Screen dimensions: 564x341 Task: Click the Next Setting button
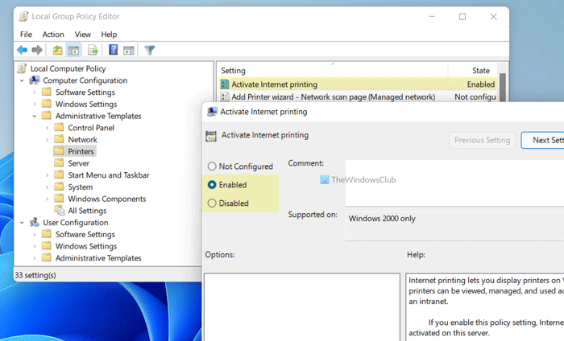(x=541, y=140)
